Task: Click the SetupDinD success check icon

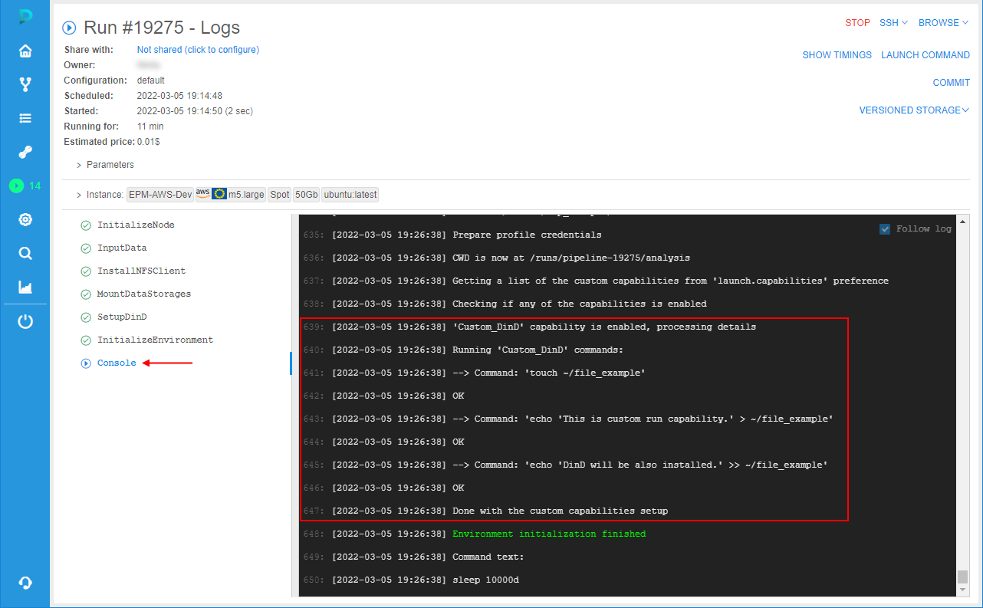Action: (86, 317)
